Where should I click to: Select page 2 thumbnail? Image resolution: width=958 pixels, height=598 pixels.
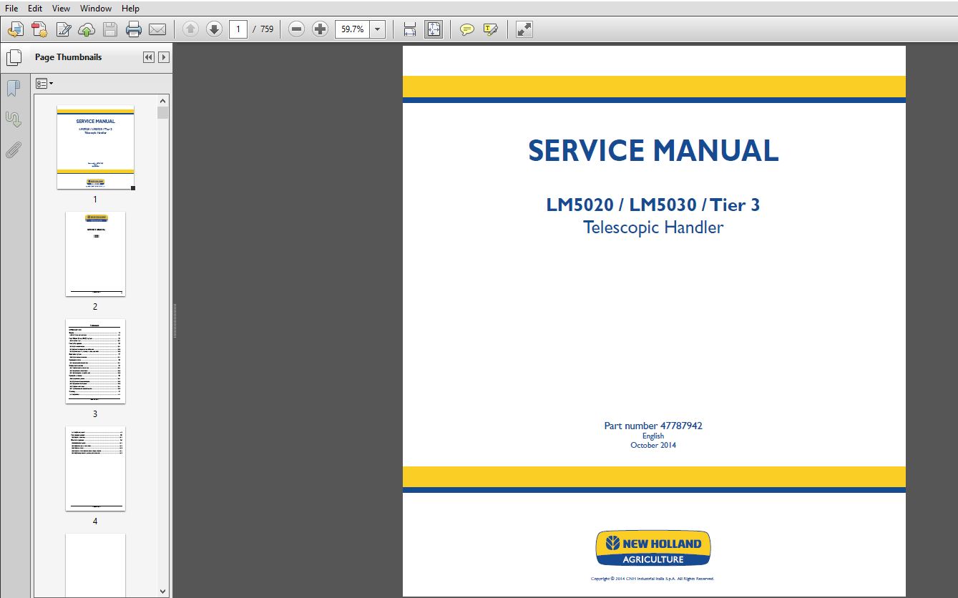pyautogui.click(x=95, y=254)
